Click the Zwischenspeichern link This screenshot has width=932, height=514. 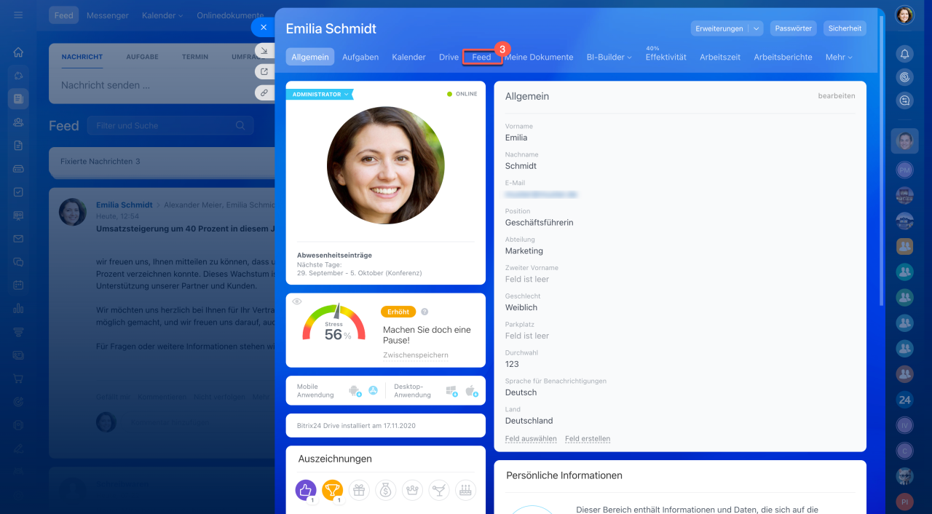coord(416,355)
